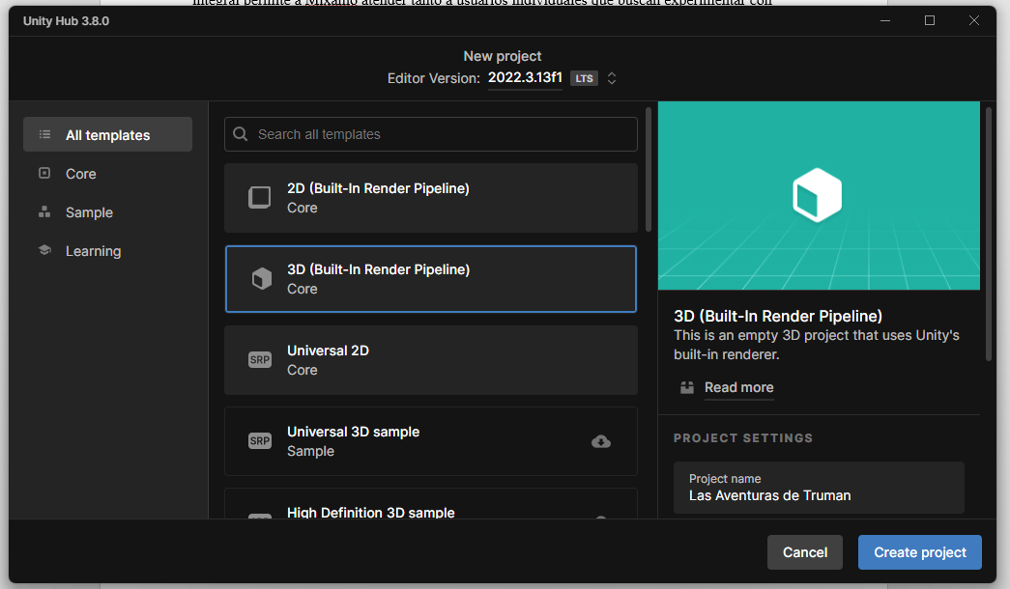This screenshot has width=1010, height=589.
Task: Cancel the new project dialog
Action: pos(804,552)
